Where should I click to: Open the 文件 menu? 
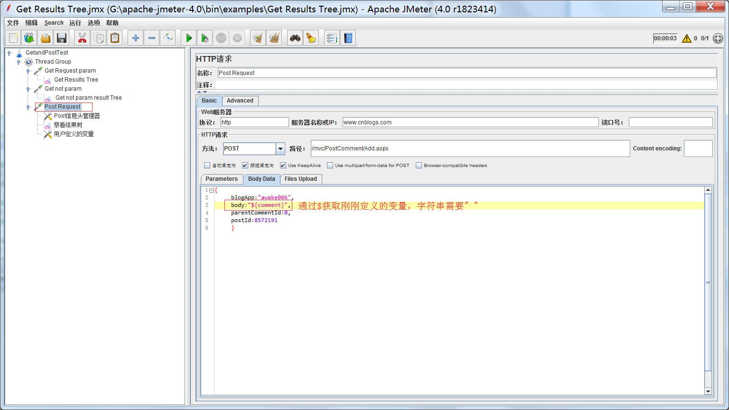point(13,23)
